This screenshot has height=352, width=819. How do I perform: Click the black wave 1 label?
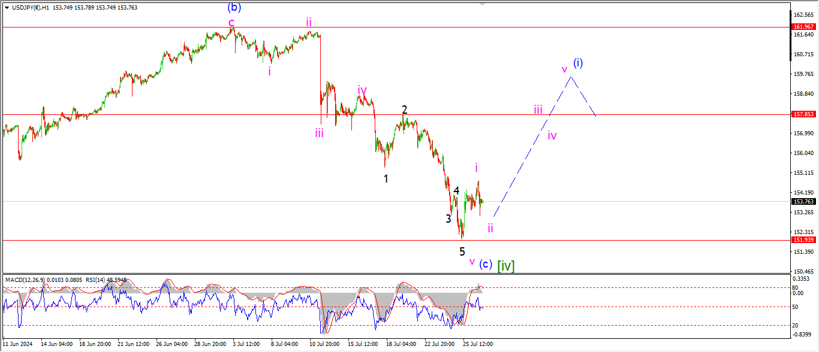tap(386, 178)
